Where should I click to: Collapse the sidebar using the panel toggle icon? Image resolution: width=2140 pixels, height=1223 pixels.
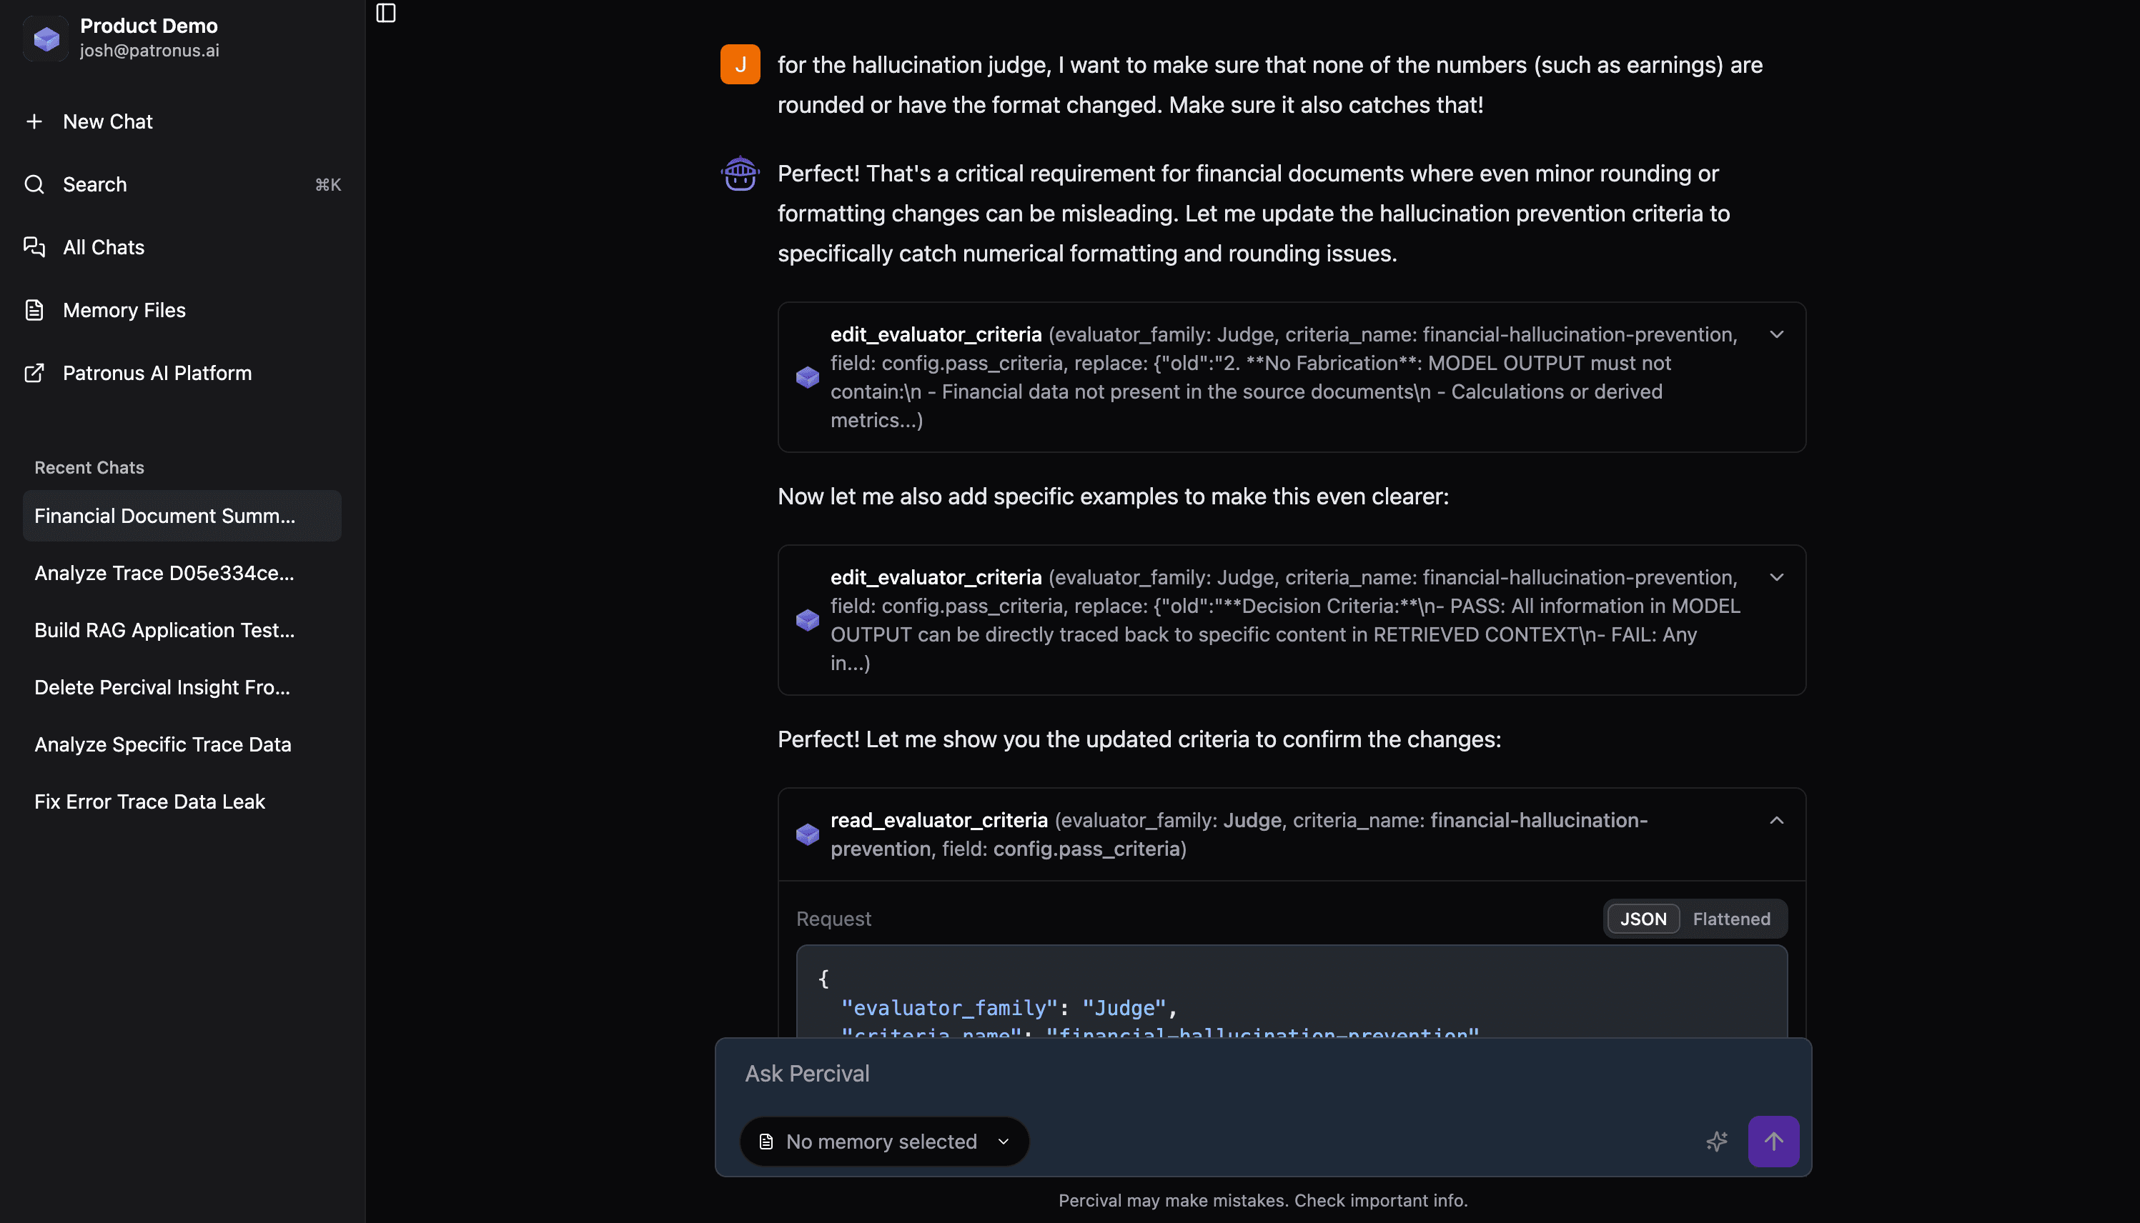click(386, 13)
